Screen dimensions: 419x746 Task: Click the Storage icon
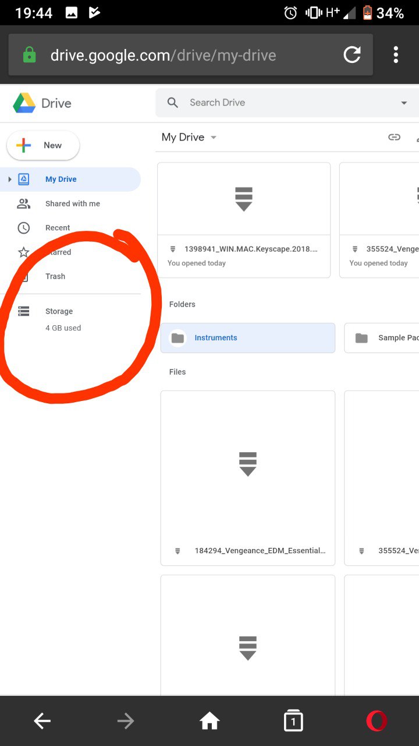click(23, 311)
